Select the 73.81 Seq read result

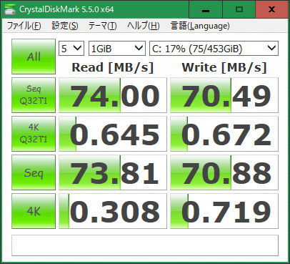[113, 172]
